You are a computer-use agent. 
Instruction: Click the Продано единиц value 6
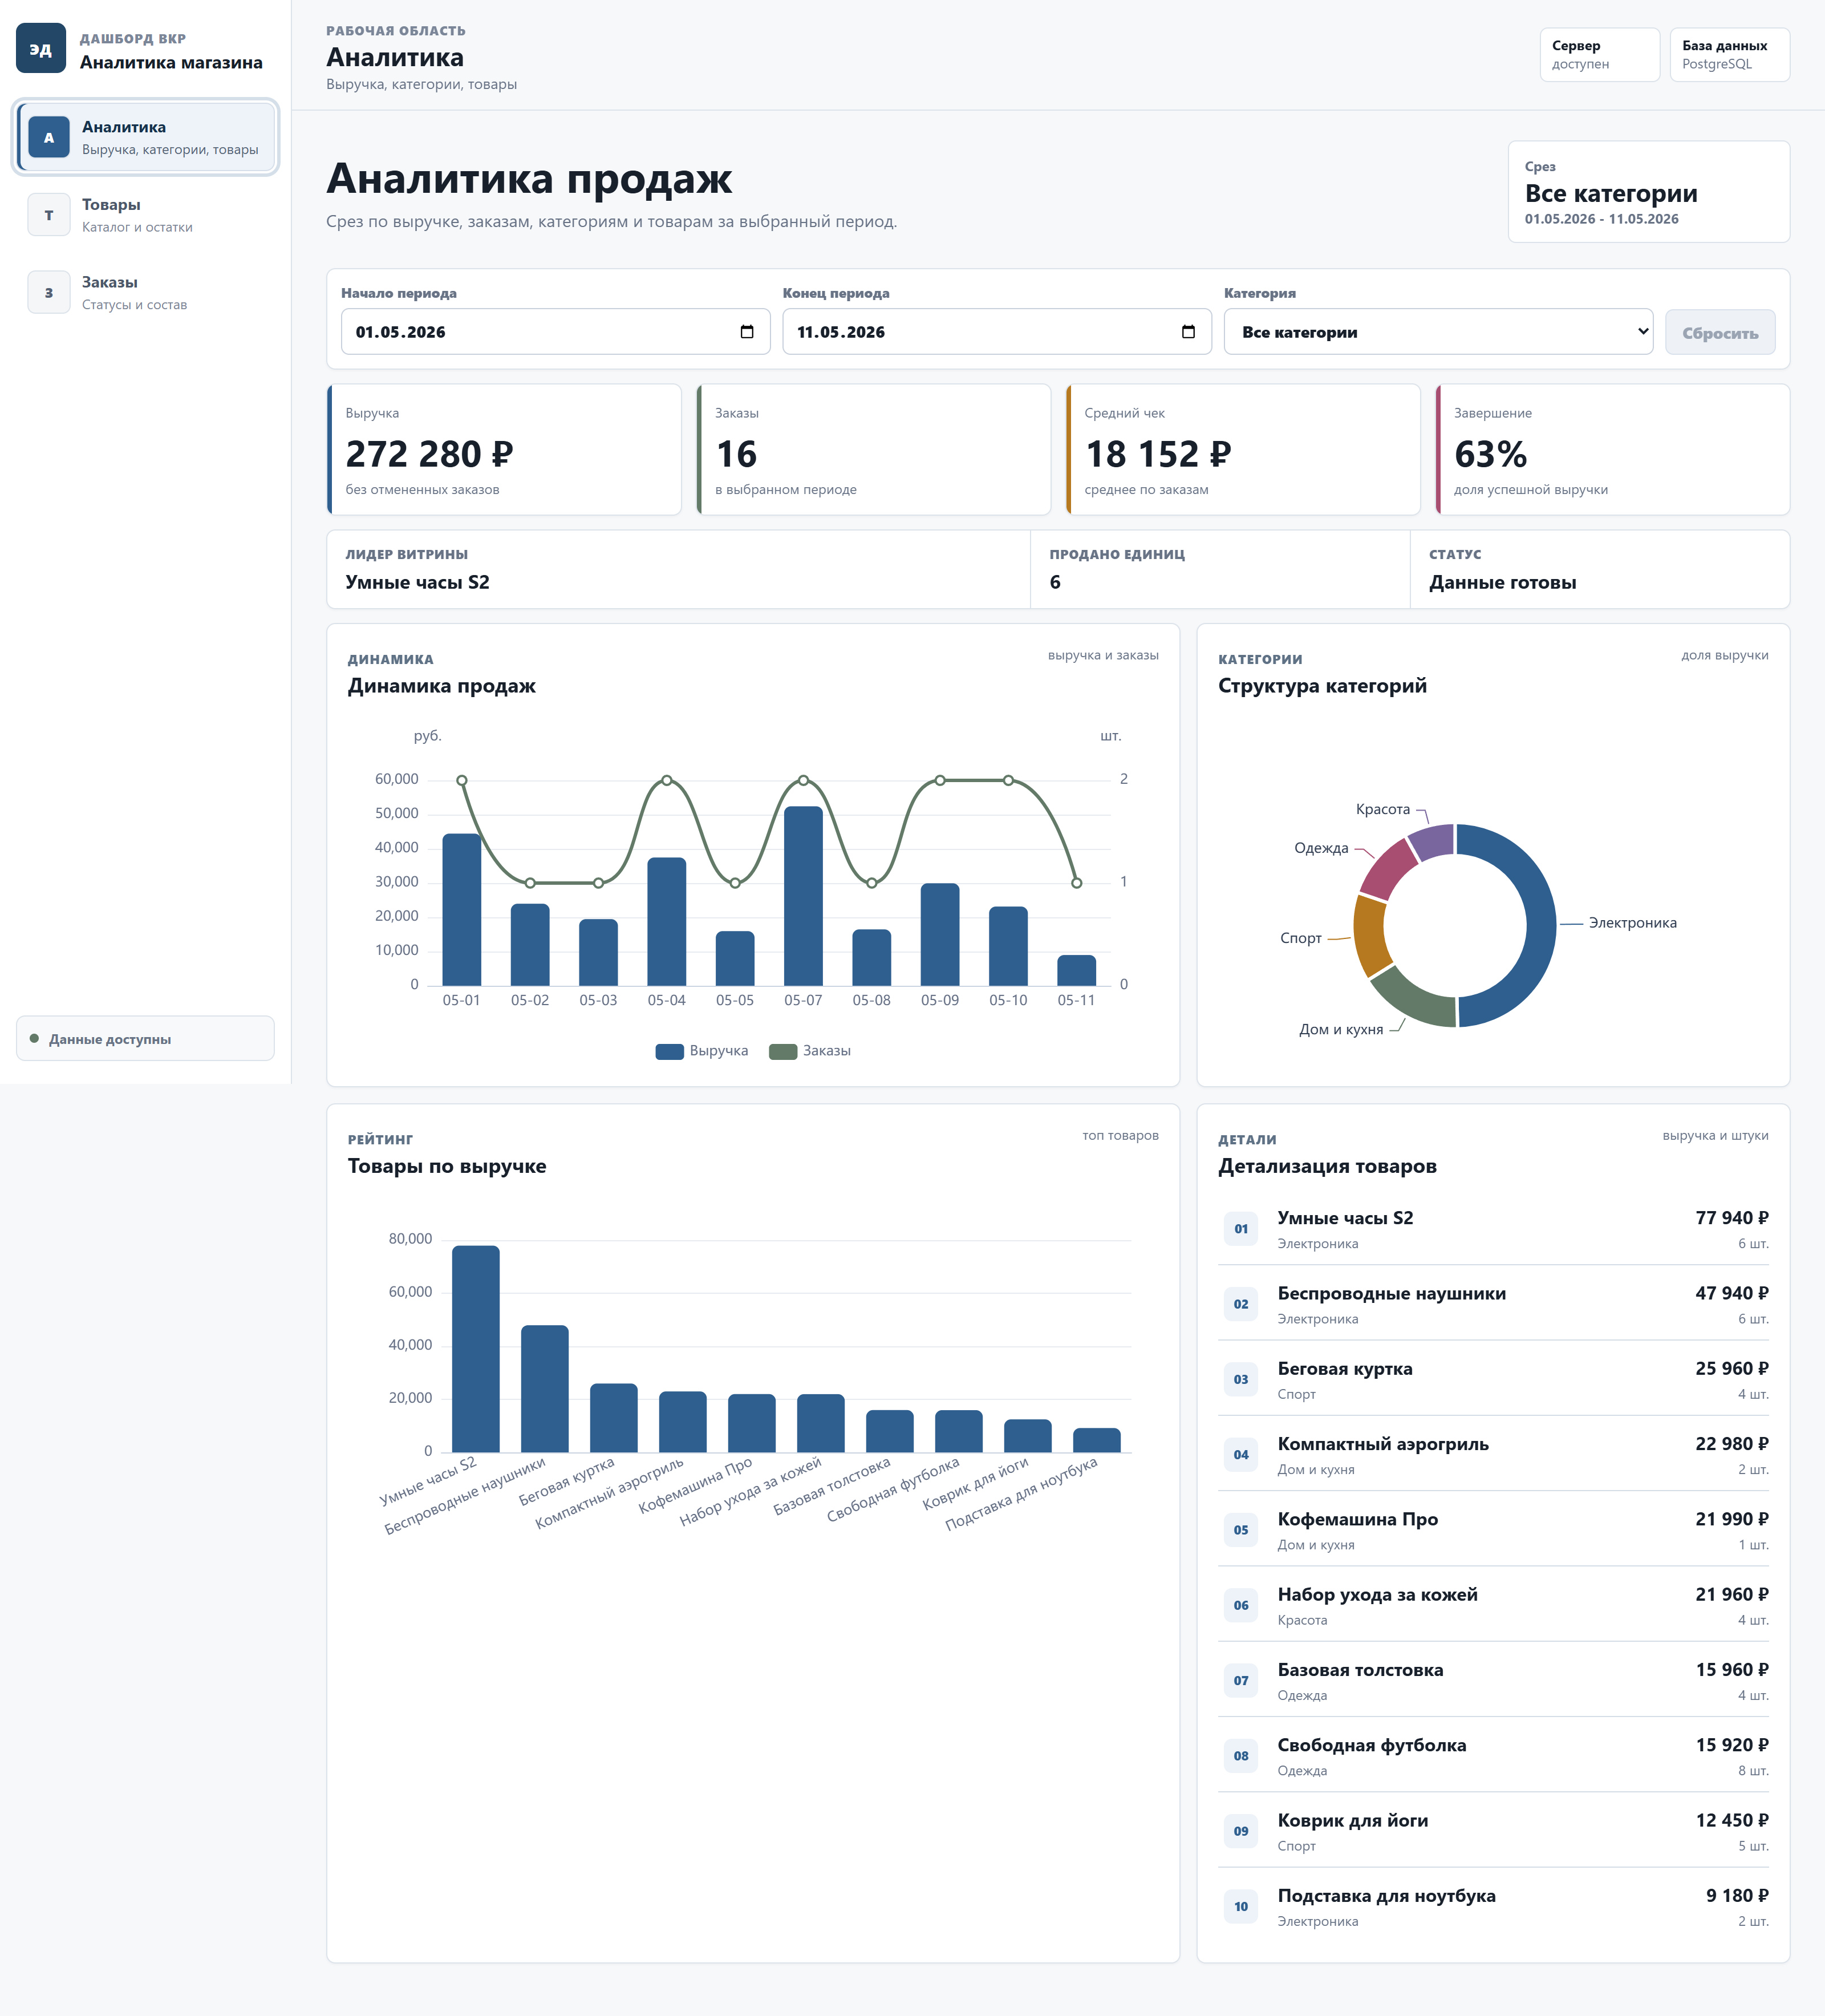point(1055,582)
